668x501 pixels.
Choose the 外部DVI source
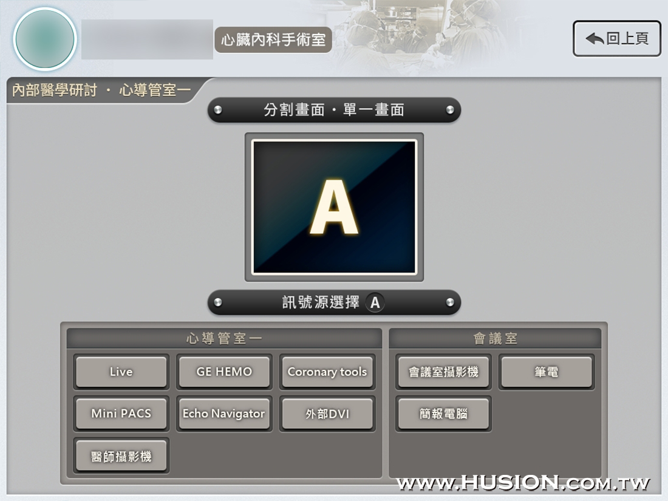tap(327, 414)
